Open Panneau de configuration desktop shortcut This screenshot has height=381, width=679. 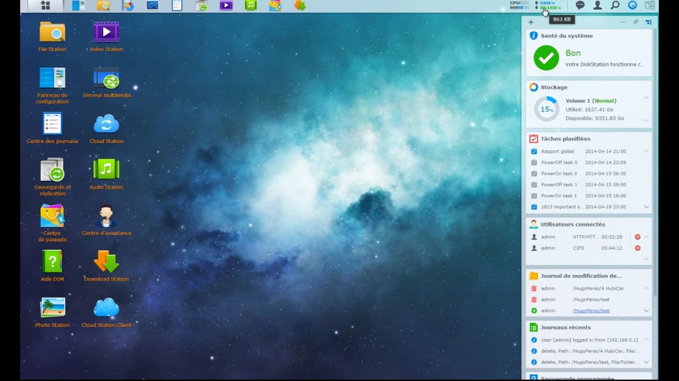[x=53, y=86]
